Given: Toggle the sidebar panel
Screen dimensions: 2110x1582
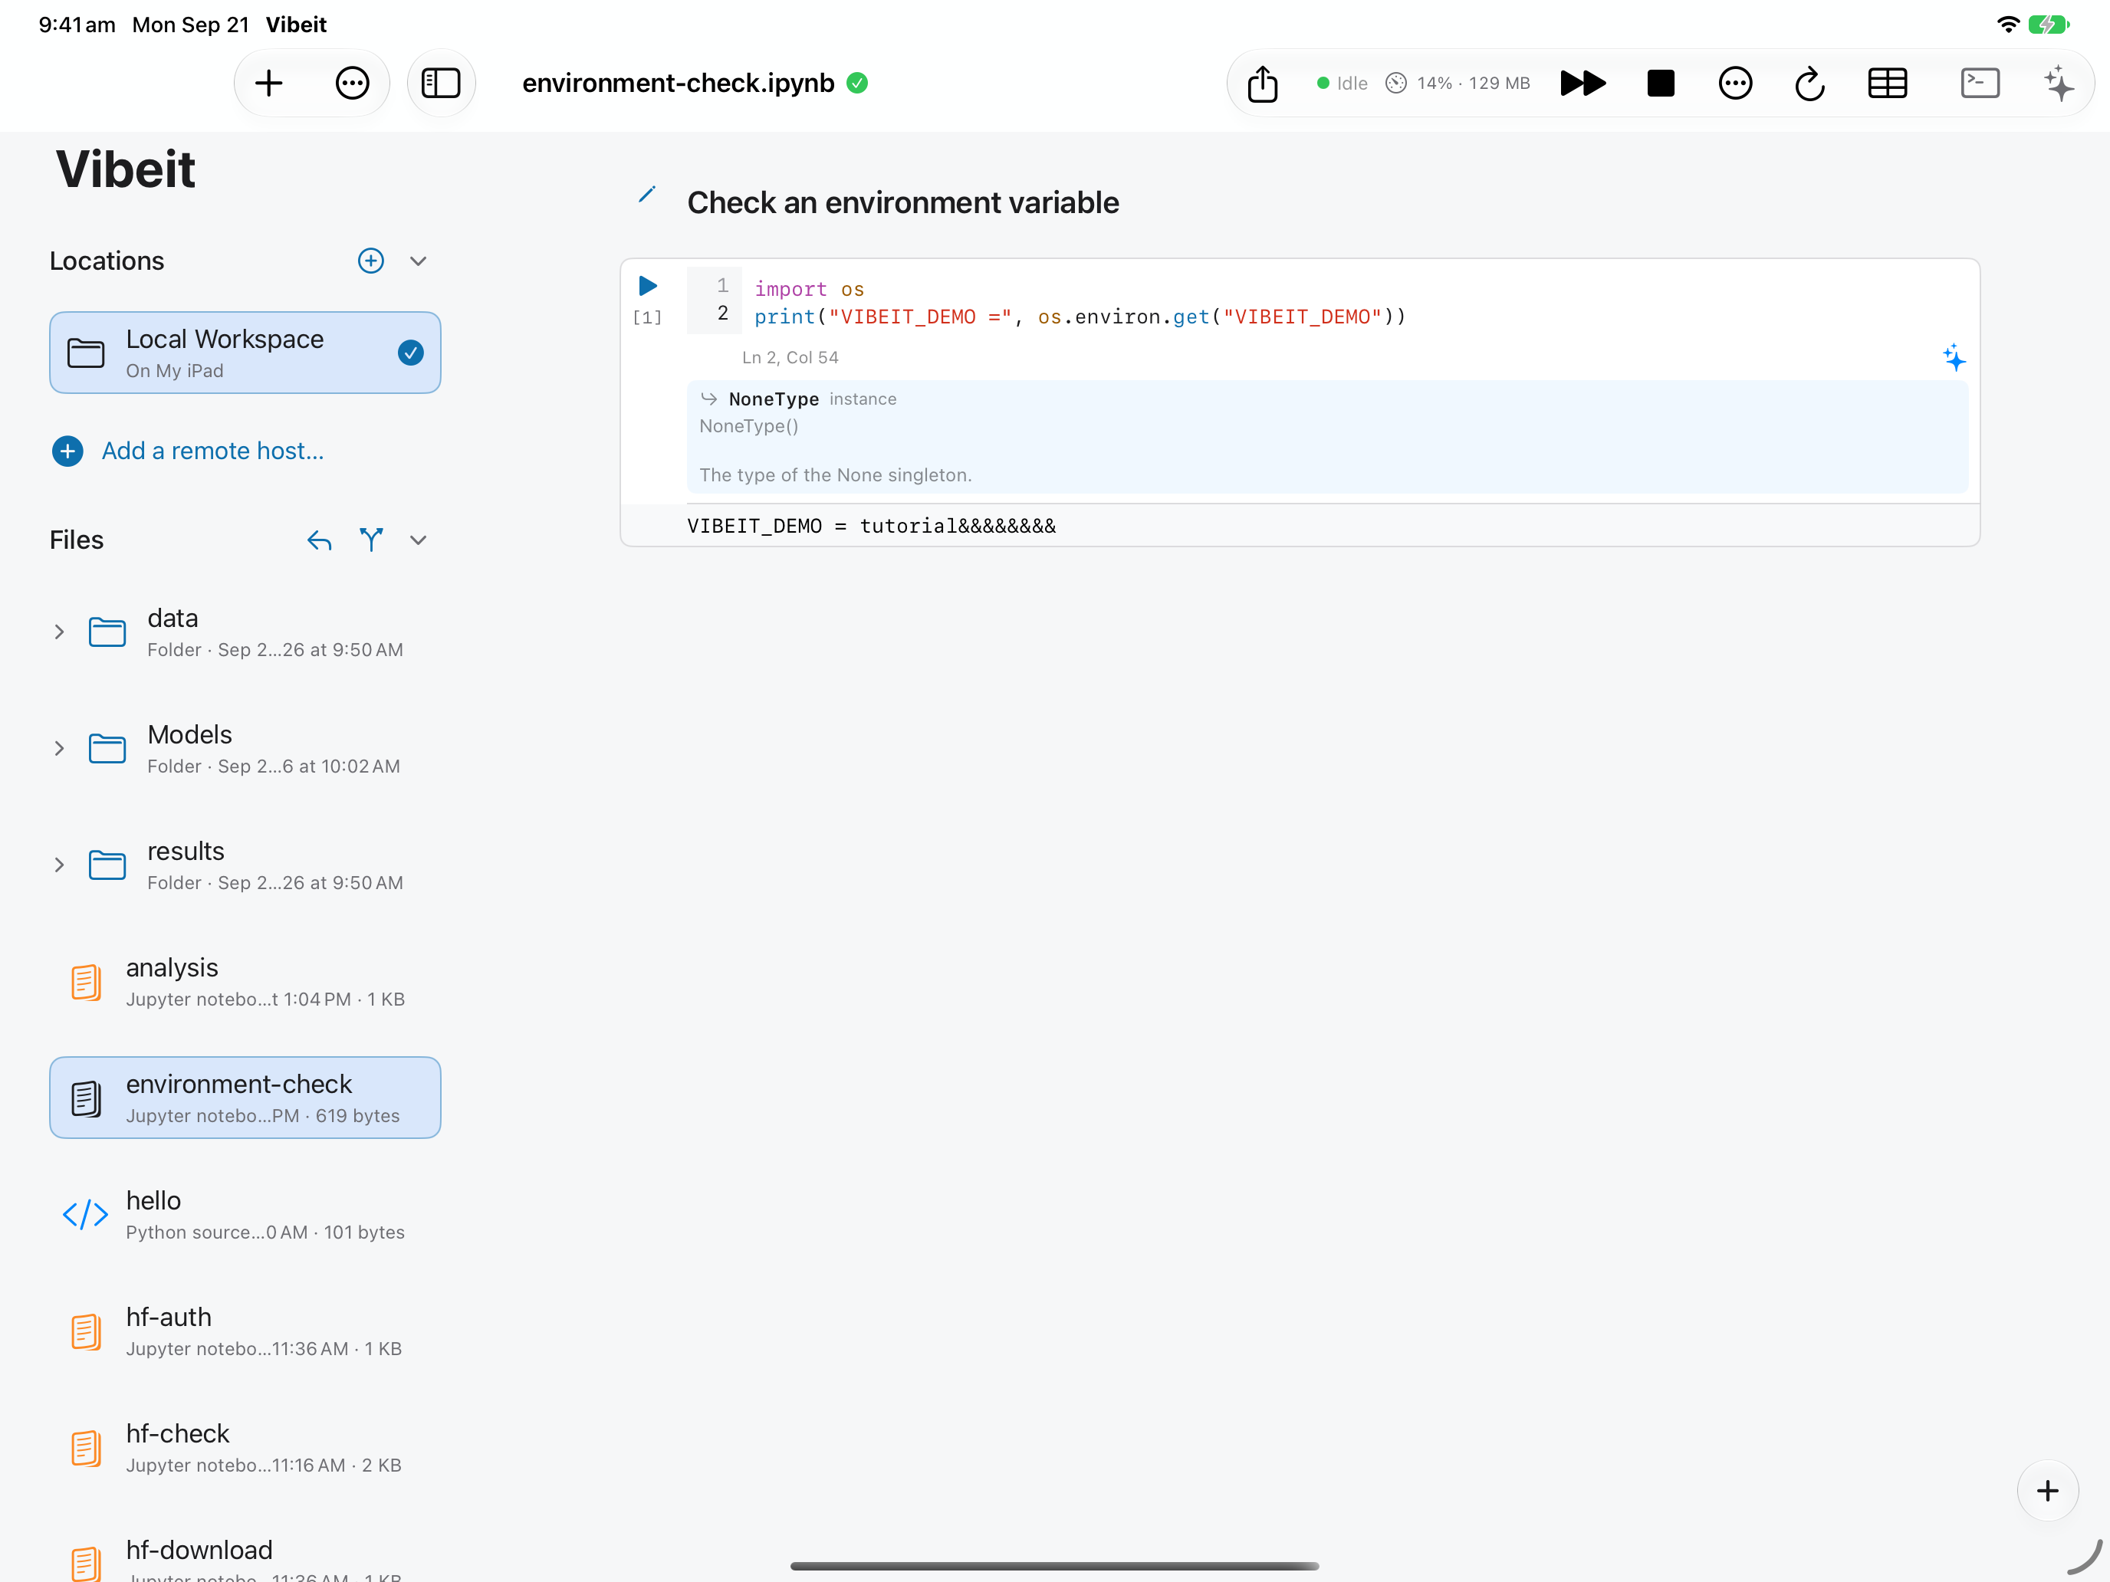Looking at the screenshot, I should pos(441,83).
